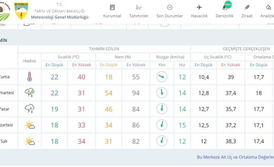Click the Meteoroloji shield logo
Image resolution: width=274 pixels, height=167 pixels.
pyautogui.click(x=21, y=11)
